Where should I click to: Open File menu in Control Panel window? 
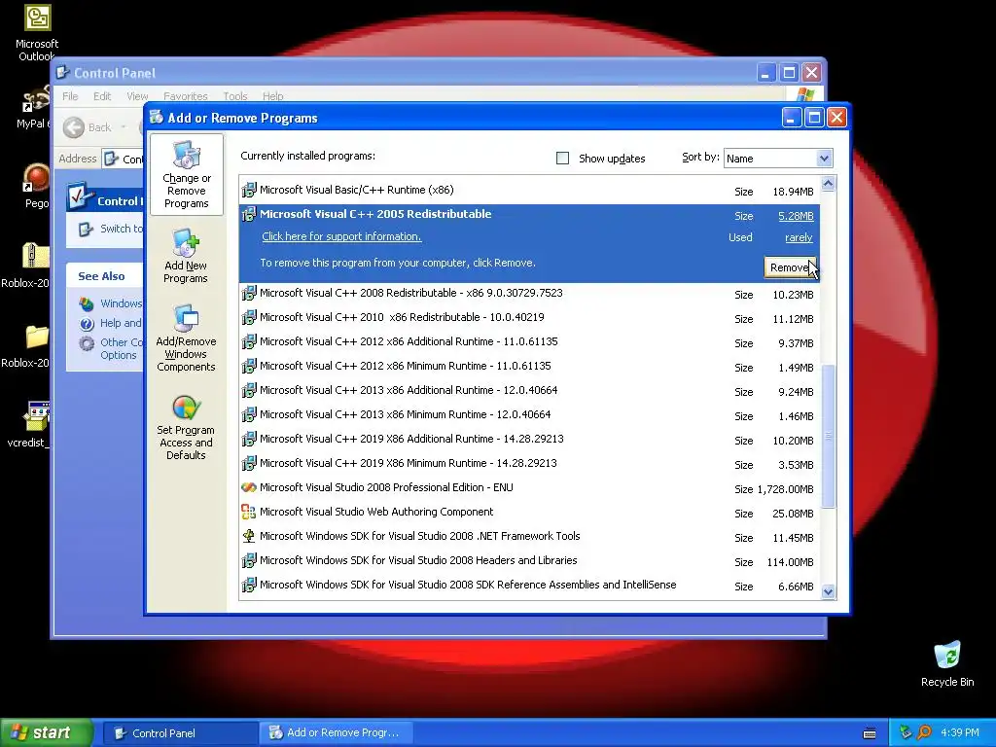pos(70,96)
